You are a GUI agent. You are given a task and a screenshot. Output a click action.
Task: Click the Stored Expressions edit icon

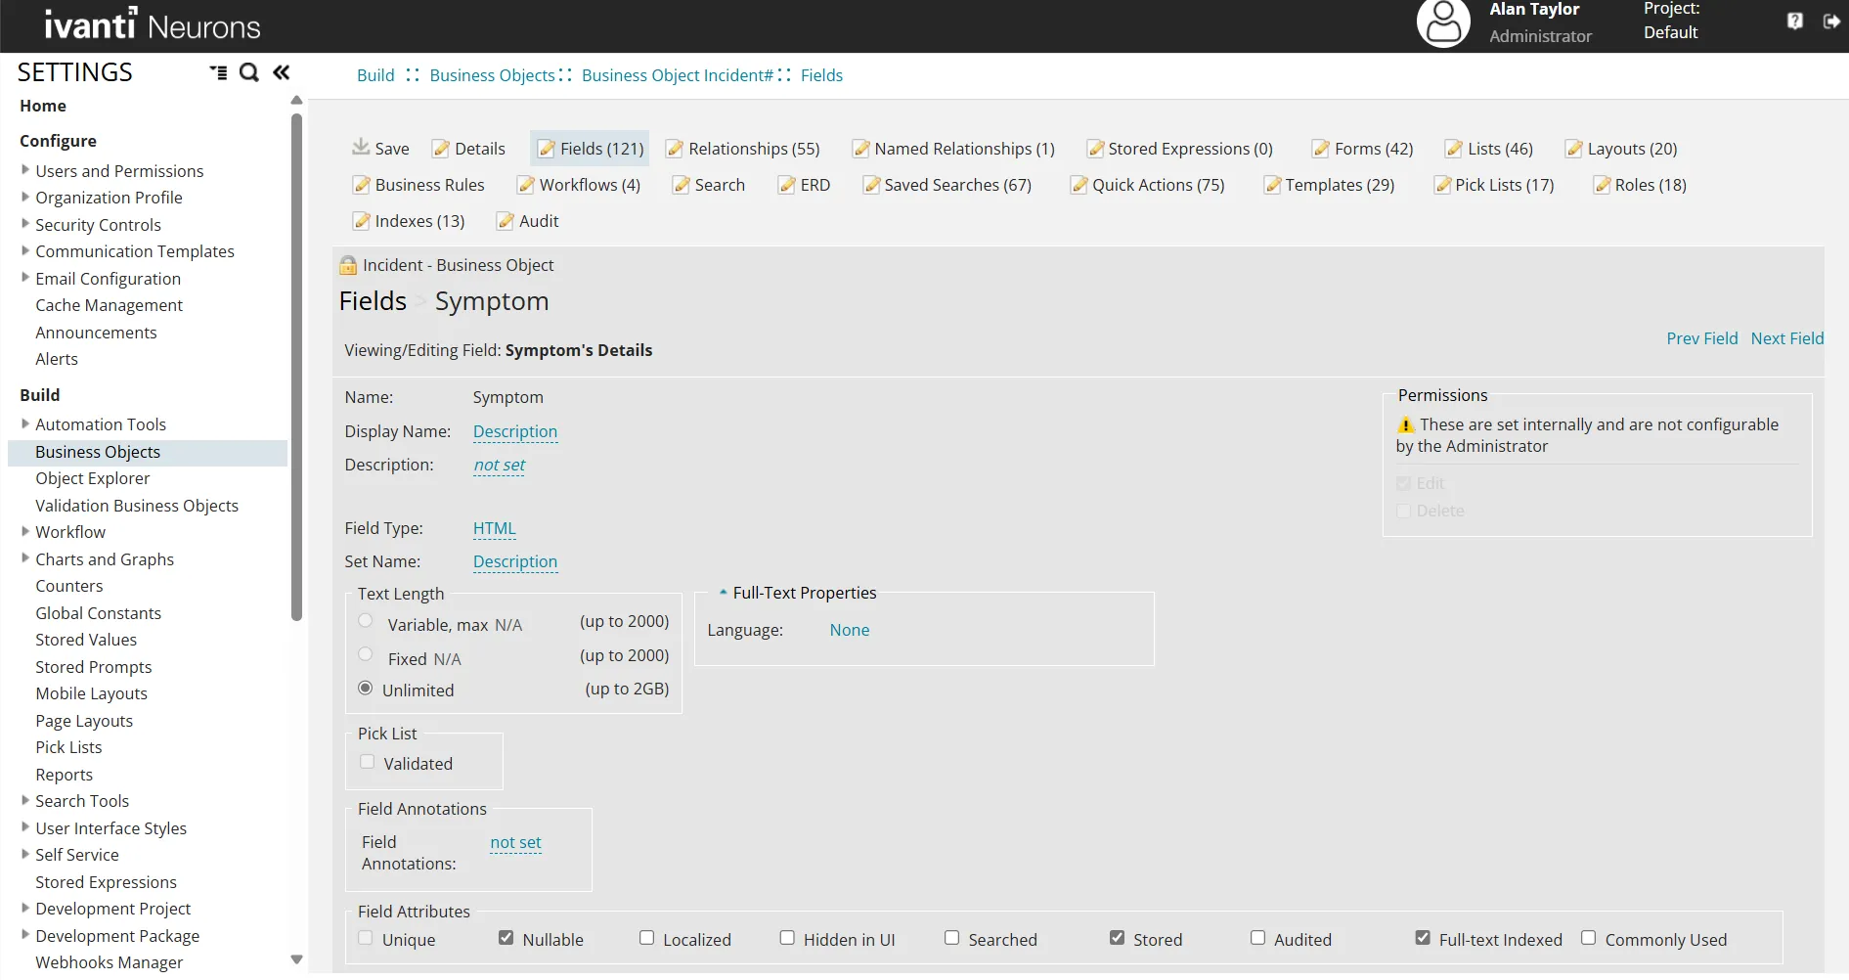[1095, 149]
